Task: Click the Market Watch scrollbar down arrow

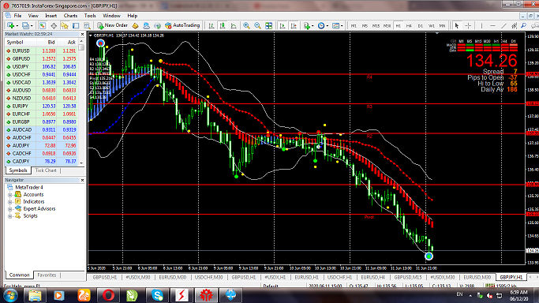Action: (81, 163)
